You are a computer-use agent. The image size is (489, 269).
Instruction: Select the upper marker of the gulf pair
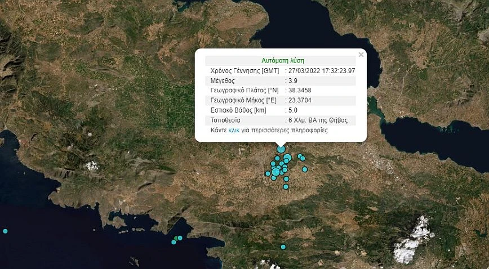(180, 238)
